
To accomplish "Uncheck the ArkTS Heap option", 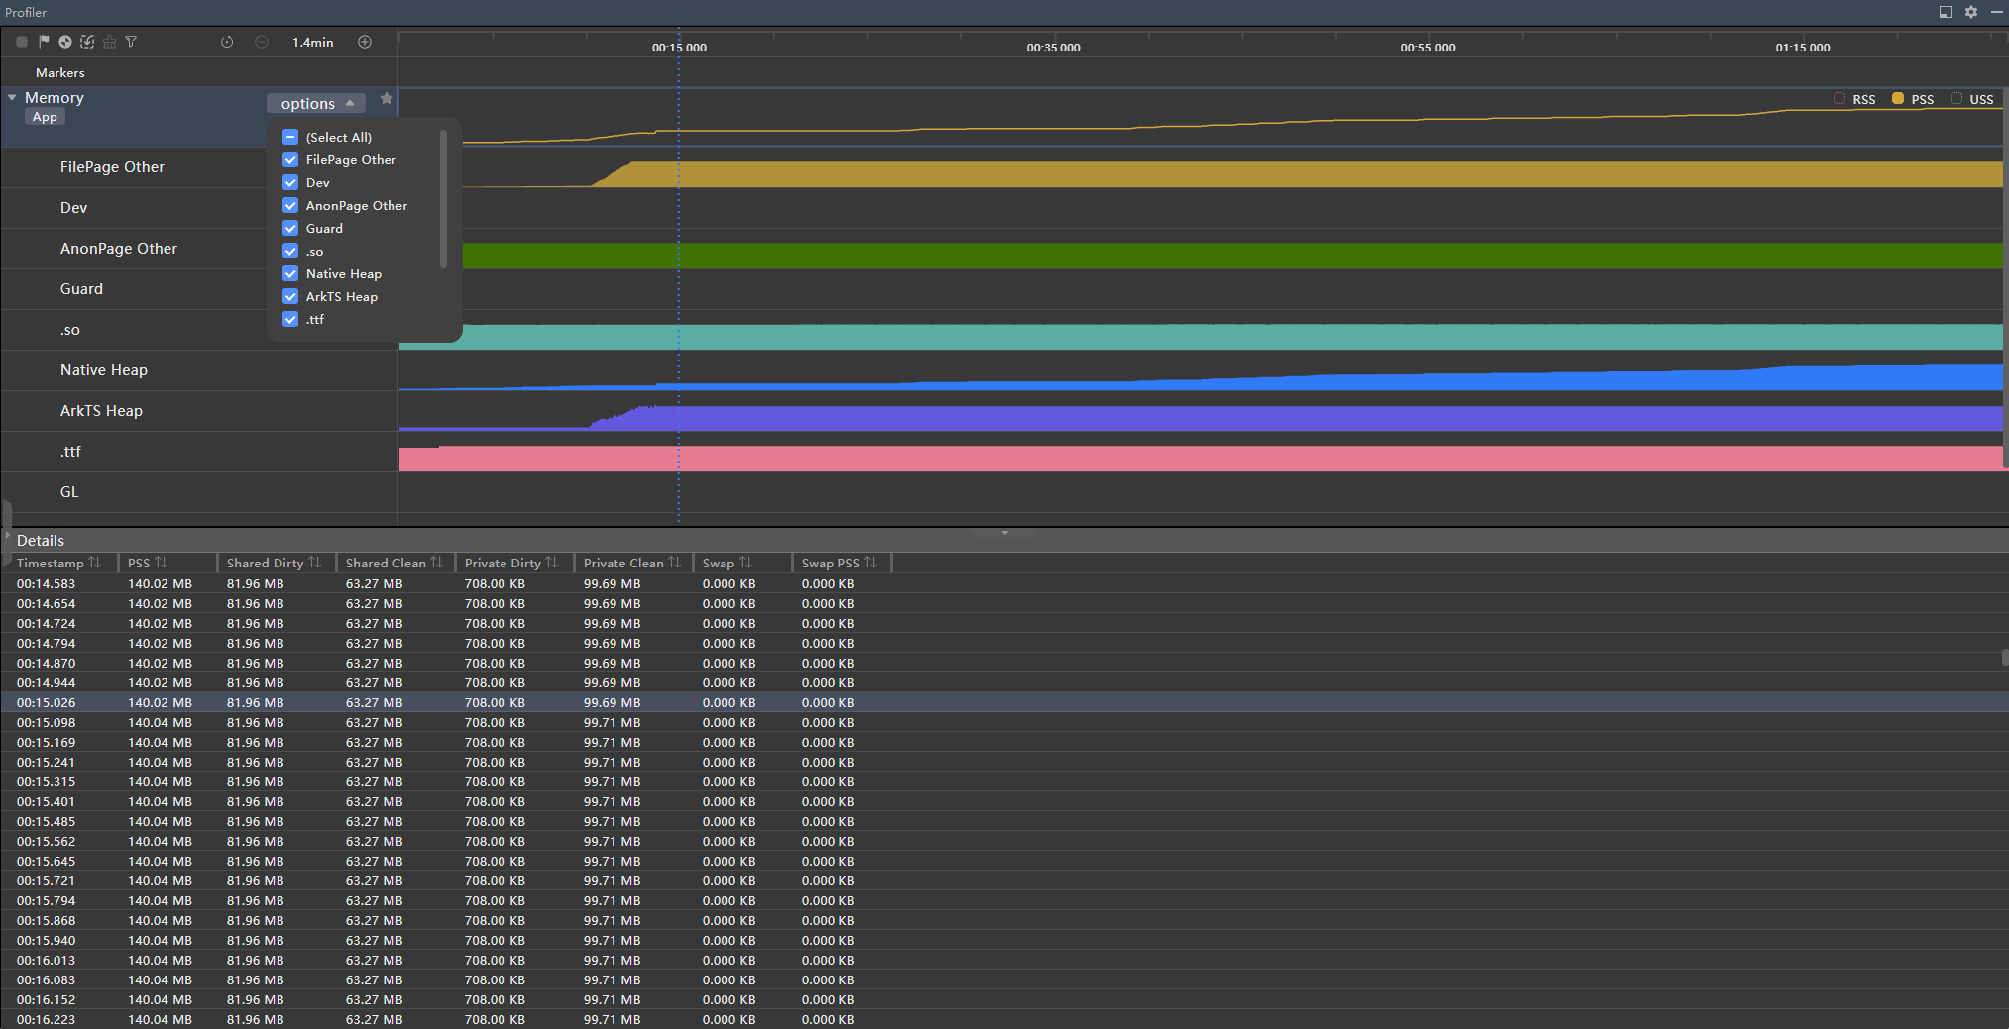I will [290, 297].
